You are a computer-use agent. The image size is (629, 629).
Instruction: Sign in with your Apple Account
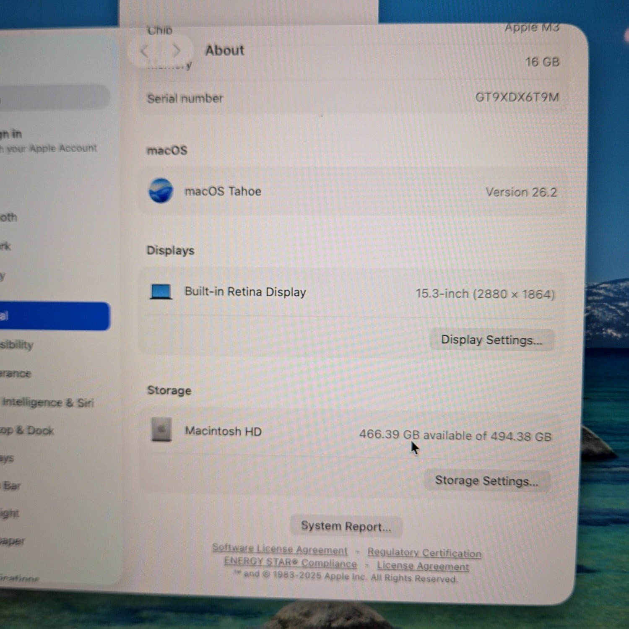tap(48, 141)
